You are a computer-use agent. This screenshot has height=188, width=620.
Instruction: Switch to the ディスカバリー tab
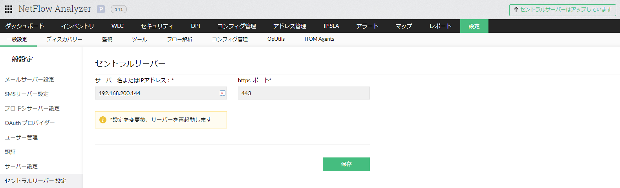point(64,39)
